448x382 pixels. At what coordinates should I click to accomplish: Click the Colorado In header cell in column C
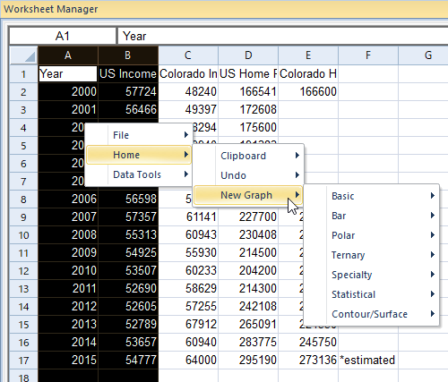[x=188, y=73]
